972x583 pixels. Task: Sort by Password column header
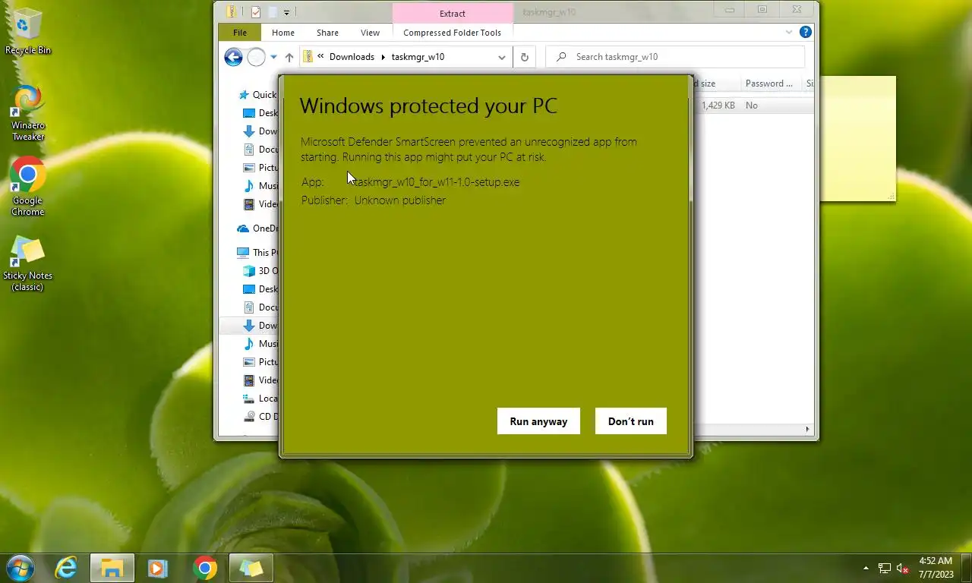770,84
